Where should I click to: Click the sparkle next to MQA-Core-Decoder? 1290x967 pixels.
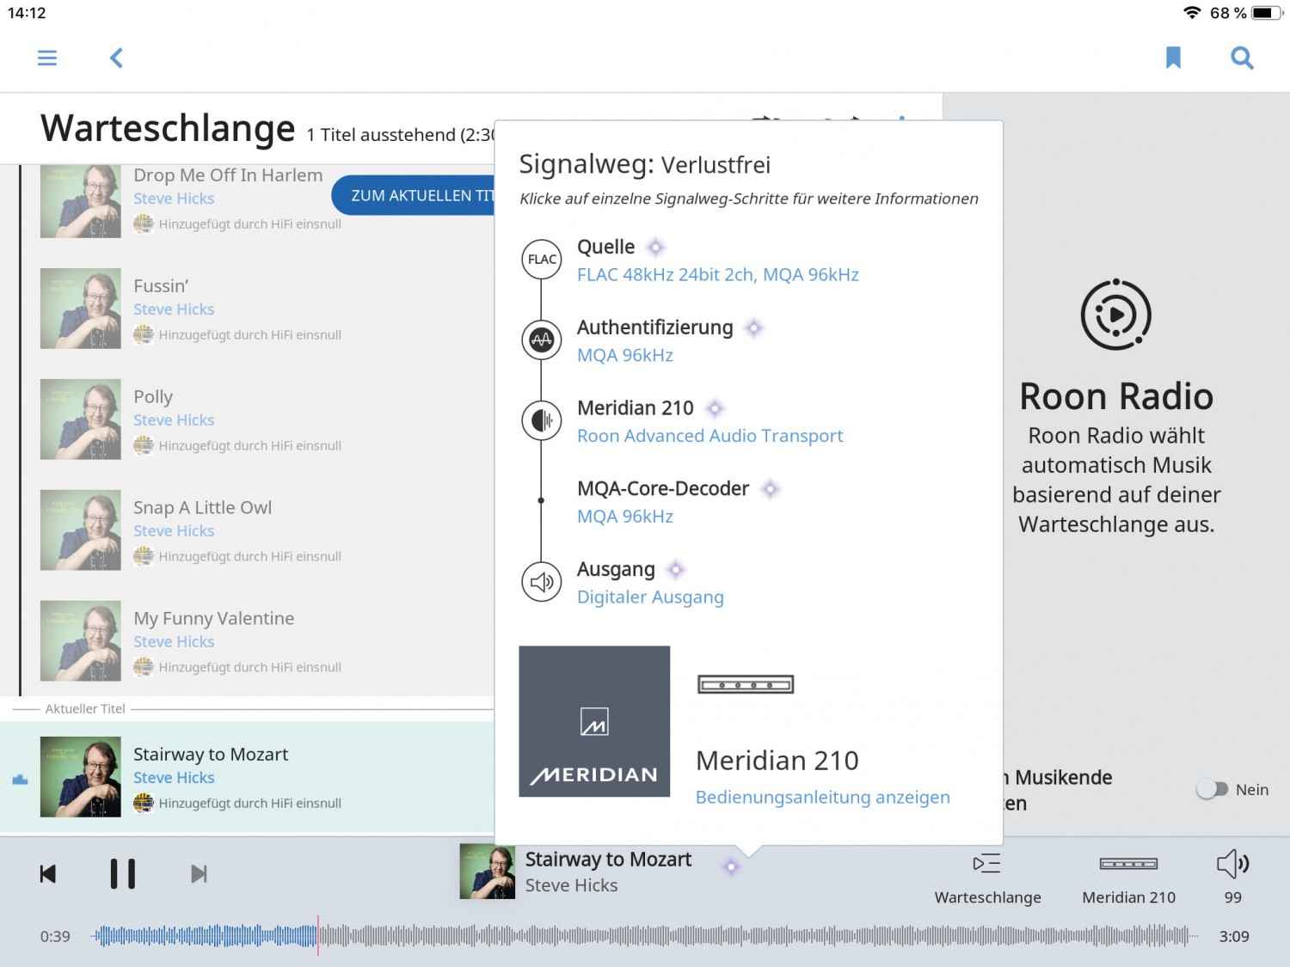tap(771, 489)
